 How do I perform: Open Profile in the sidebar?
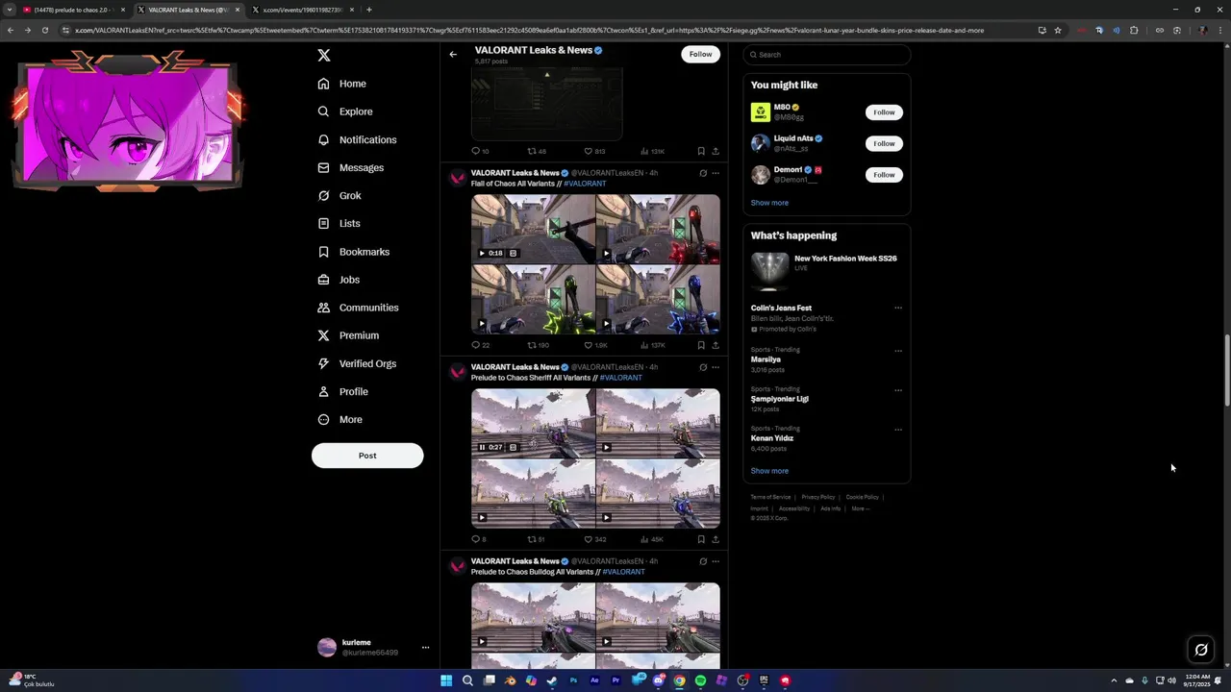(343, 391)
